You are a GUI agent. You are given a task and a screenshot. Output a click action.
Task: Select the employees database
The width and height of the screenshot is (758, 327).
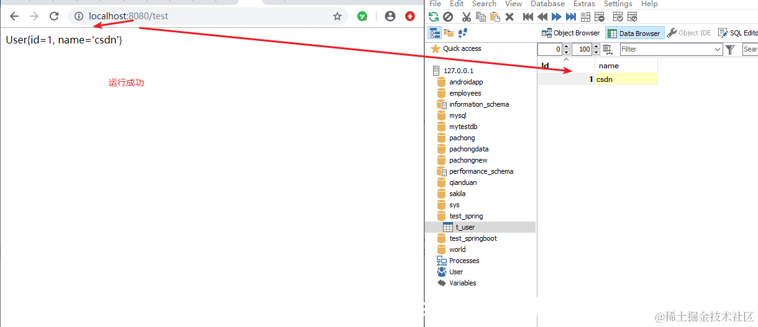[465, 93]
